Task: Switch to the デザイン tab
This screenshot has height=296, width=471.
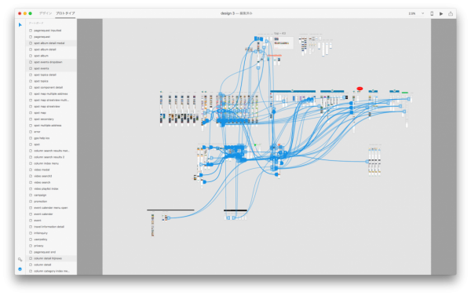Action: tap(46, 13)
